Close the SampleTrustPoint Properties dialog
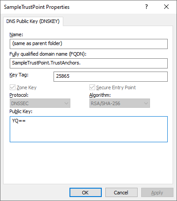Viewport: 177px width, 201px height. [x=166, y=7]
